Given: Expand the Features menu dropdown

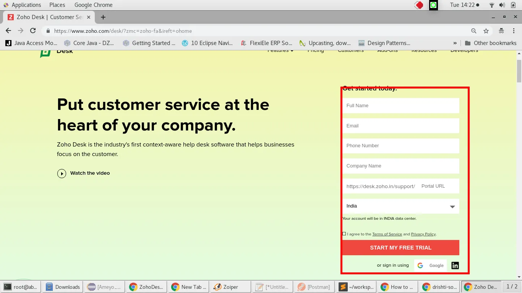Looking at the screenshot, I should (x=280, y=50).
